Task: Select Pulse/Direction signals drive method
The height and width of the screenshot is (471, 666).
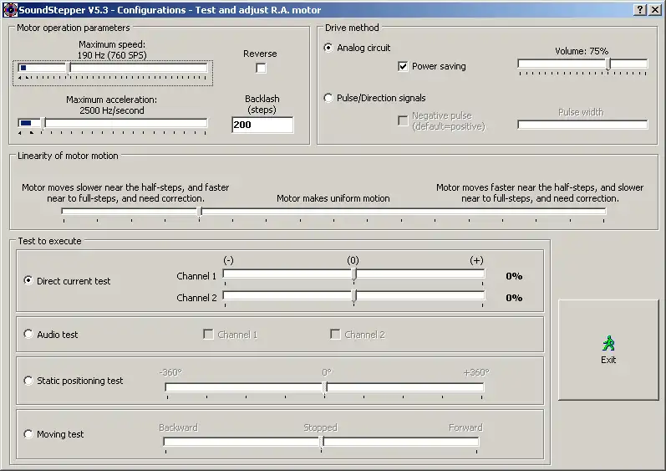Action: [328, 98]
